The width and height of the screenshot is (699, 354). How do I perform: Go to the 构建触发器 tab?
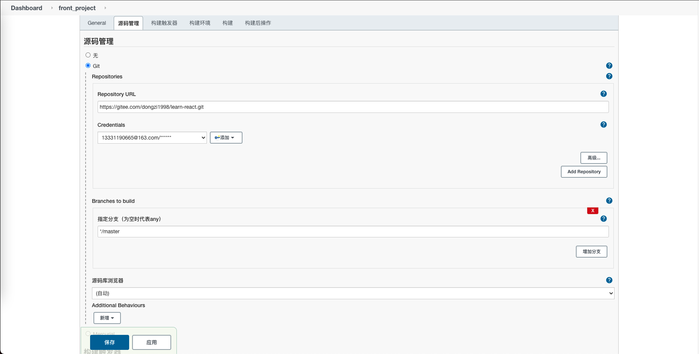point(164,23)
